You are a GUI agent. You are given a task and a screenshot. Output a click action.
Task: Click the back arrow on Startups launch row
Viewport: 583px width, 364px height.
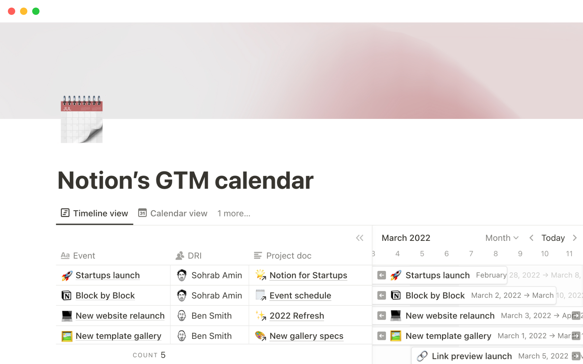[x=382, y=275]
